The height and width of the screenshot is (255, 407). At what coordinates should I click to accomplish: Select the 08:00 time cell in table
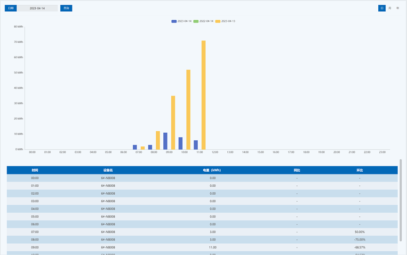(35, 239)
